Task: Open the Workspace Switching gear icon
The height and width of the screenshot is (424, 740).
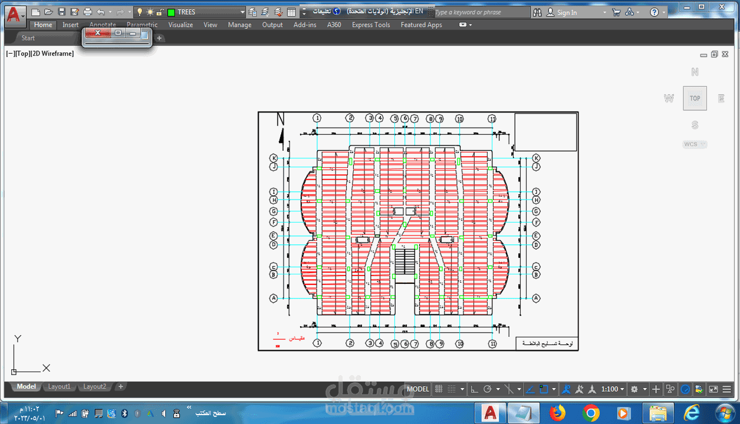Action: tap(634, 389)
